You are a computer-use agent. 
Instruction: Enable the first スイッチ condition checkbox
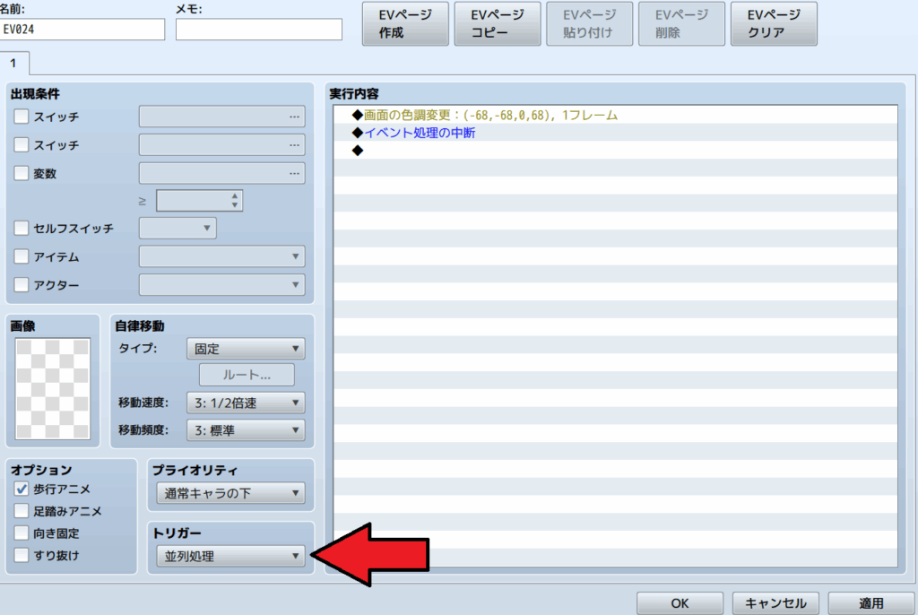tap(22, 117)
